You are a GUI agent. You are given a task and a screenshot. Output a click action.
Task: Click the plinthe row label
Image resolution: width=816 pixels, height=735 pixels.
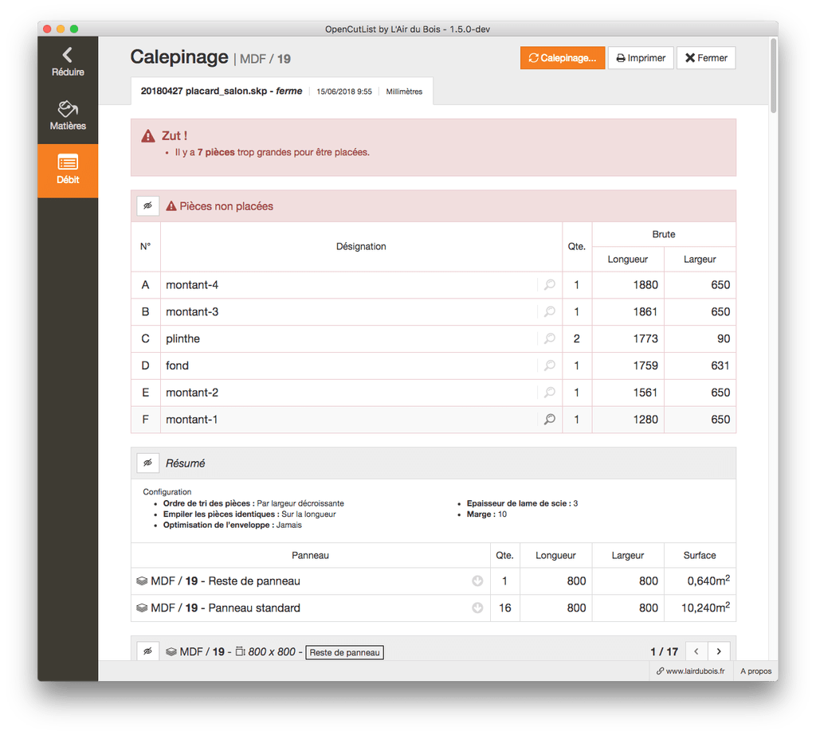[182, 338]
